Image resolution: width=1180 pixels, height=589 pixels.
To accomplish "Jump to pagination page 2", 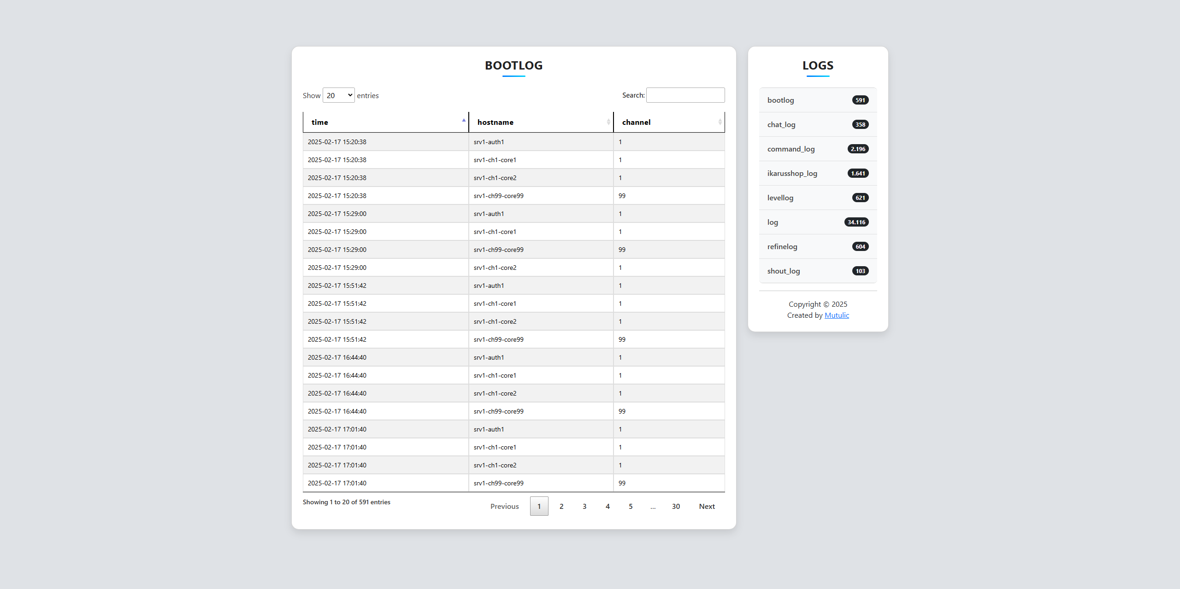I will click(x=561, y=506).
